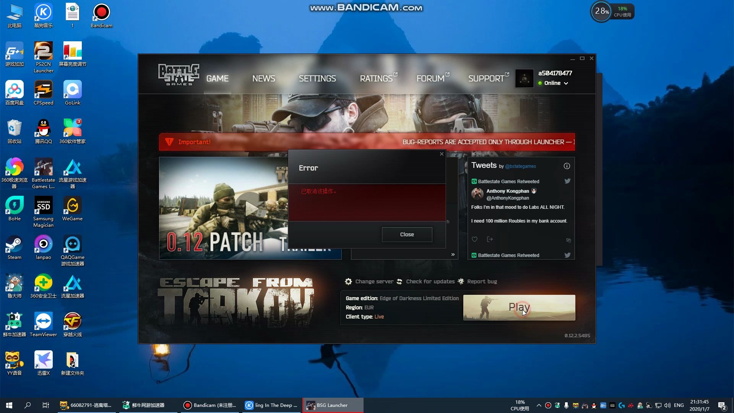Open the 回收站 recycle bin
This screenshot has height=413, width=734.
pos(15,132)
